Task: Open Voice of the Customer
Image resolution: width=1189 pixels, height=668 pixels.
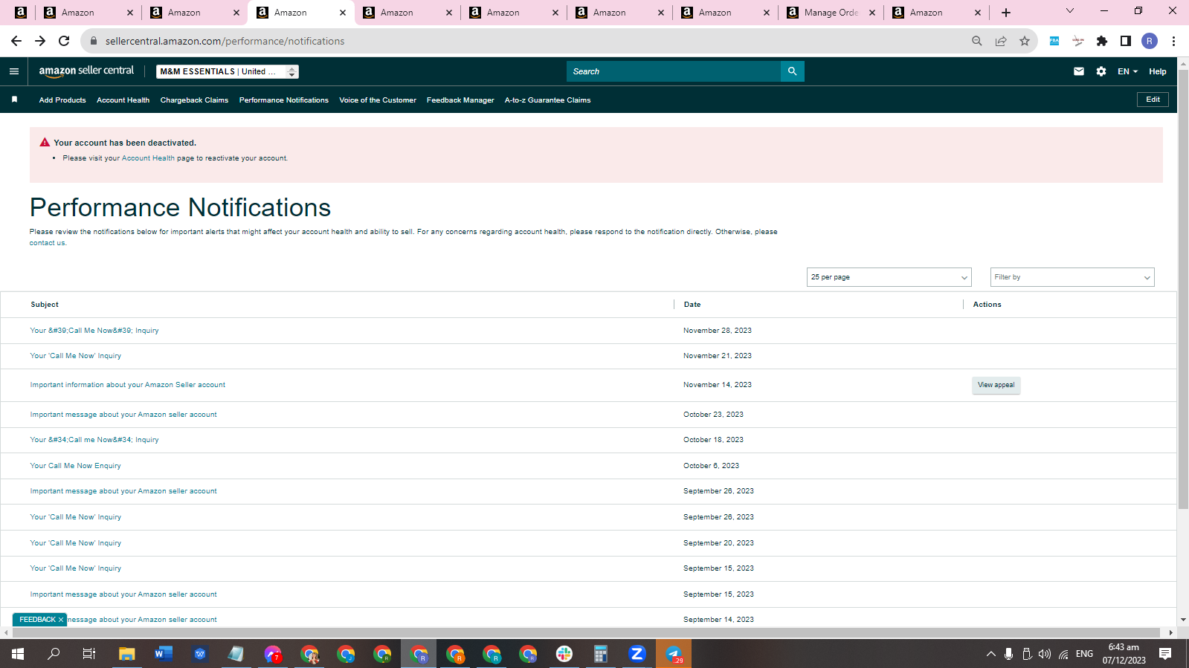Action: click(x=378, y=100)
